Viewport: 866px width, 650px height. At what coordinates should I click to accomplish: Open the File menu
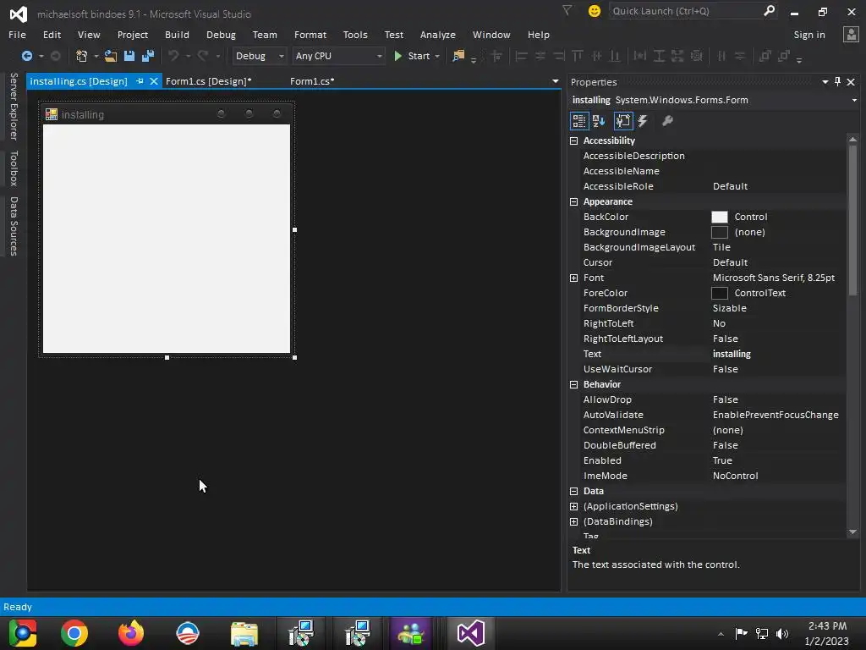pyautogui.click(x=17, y=35)
